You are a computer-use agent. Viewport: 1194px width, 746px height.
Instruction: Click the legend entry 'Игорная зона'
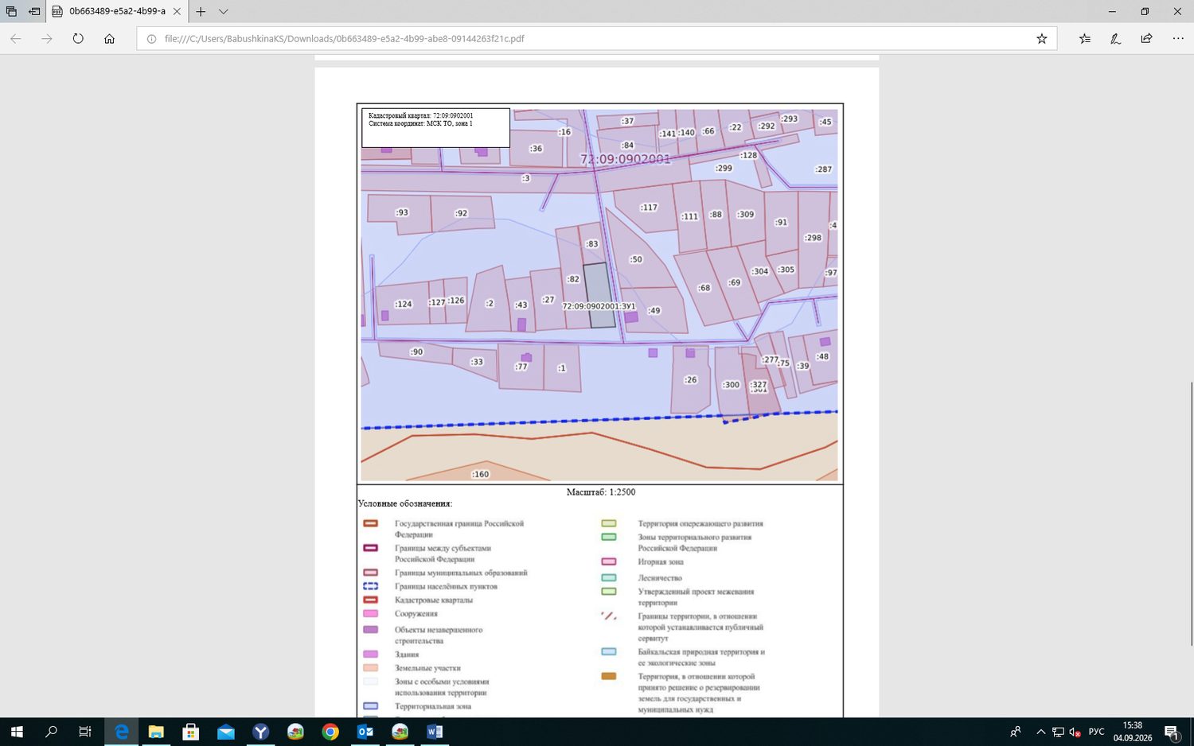click(661, 562)
